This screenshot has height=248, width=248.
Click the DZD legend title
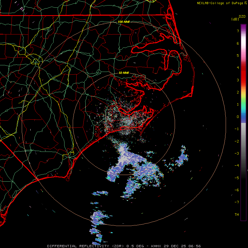click(242, 17)
